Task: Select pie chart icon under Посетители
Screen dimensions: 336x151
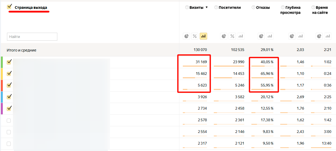Action: [x=224, y=36]
